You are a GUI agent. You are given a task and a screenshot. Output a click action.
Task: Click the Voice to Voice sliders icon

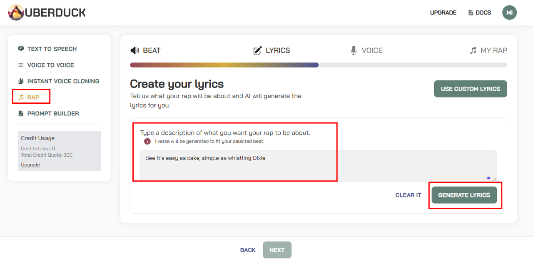21,65
